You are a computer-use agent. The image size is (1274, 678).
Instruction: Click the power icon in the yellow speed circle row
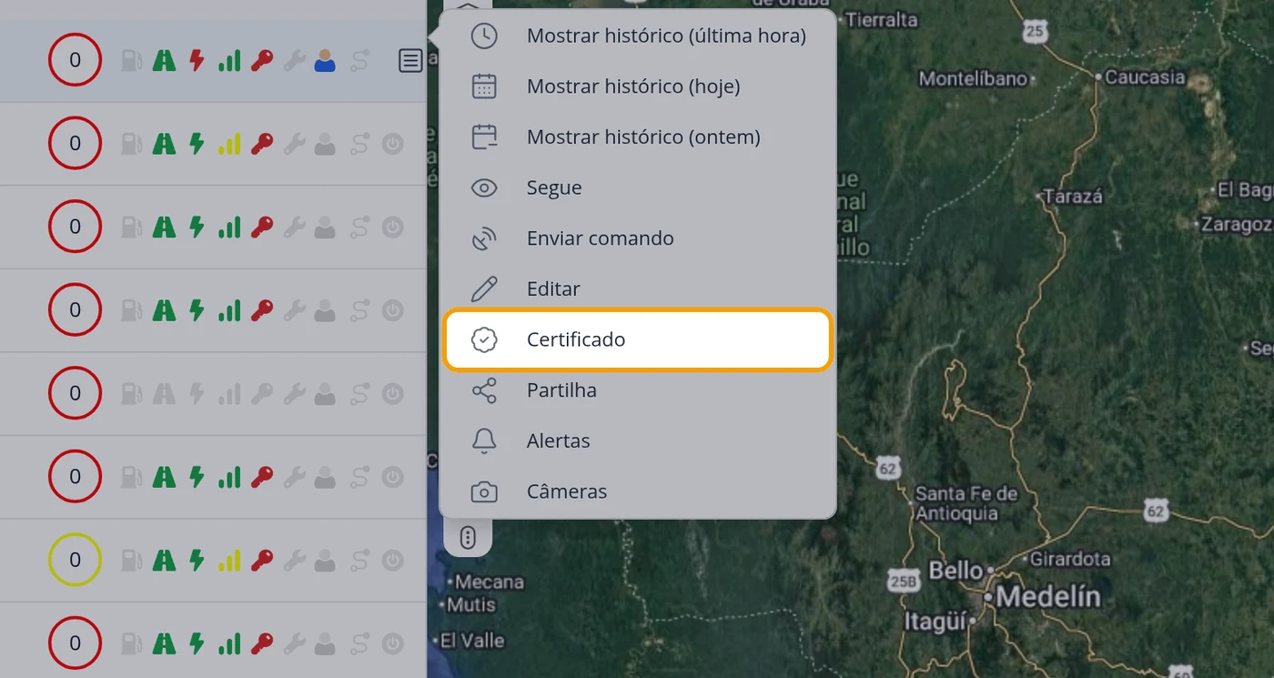coord(392,560)
